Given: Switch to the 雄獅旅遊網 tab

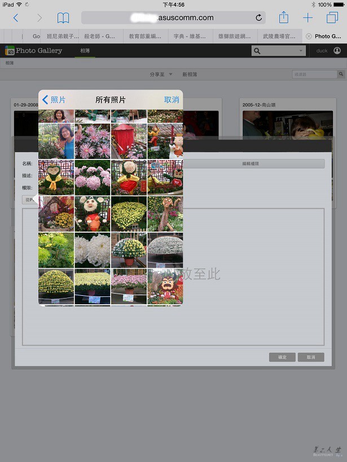Looking at the screenshot, I should 234,36.
